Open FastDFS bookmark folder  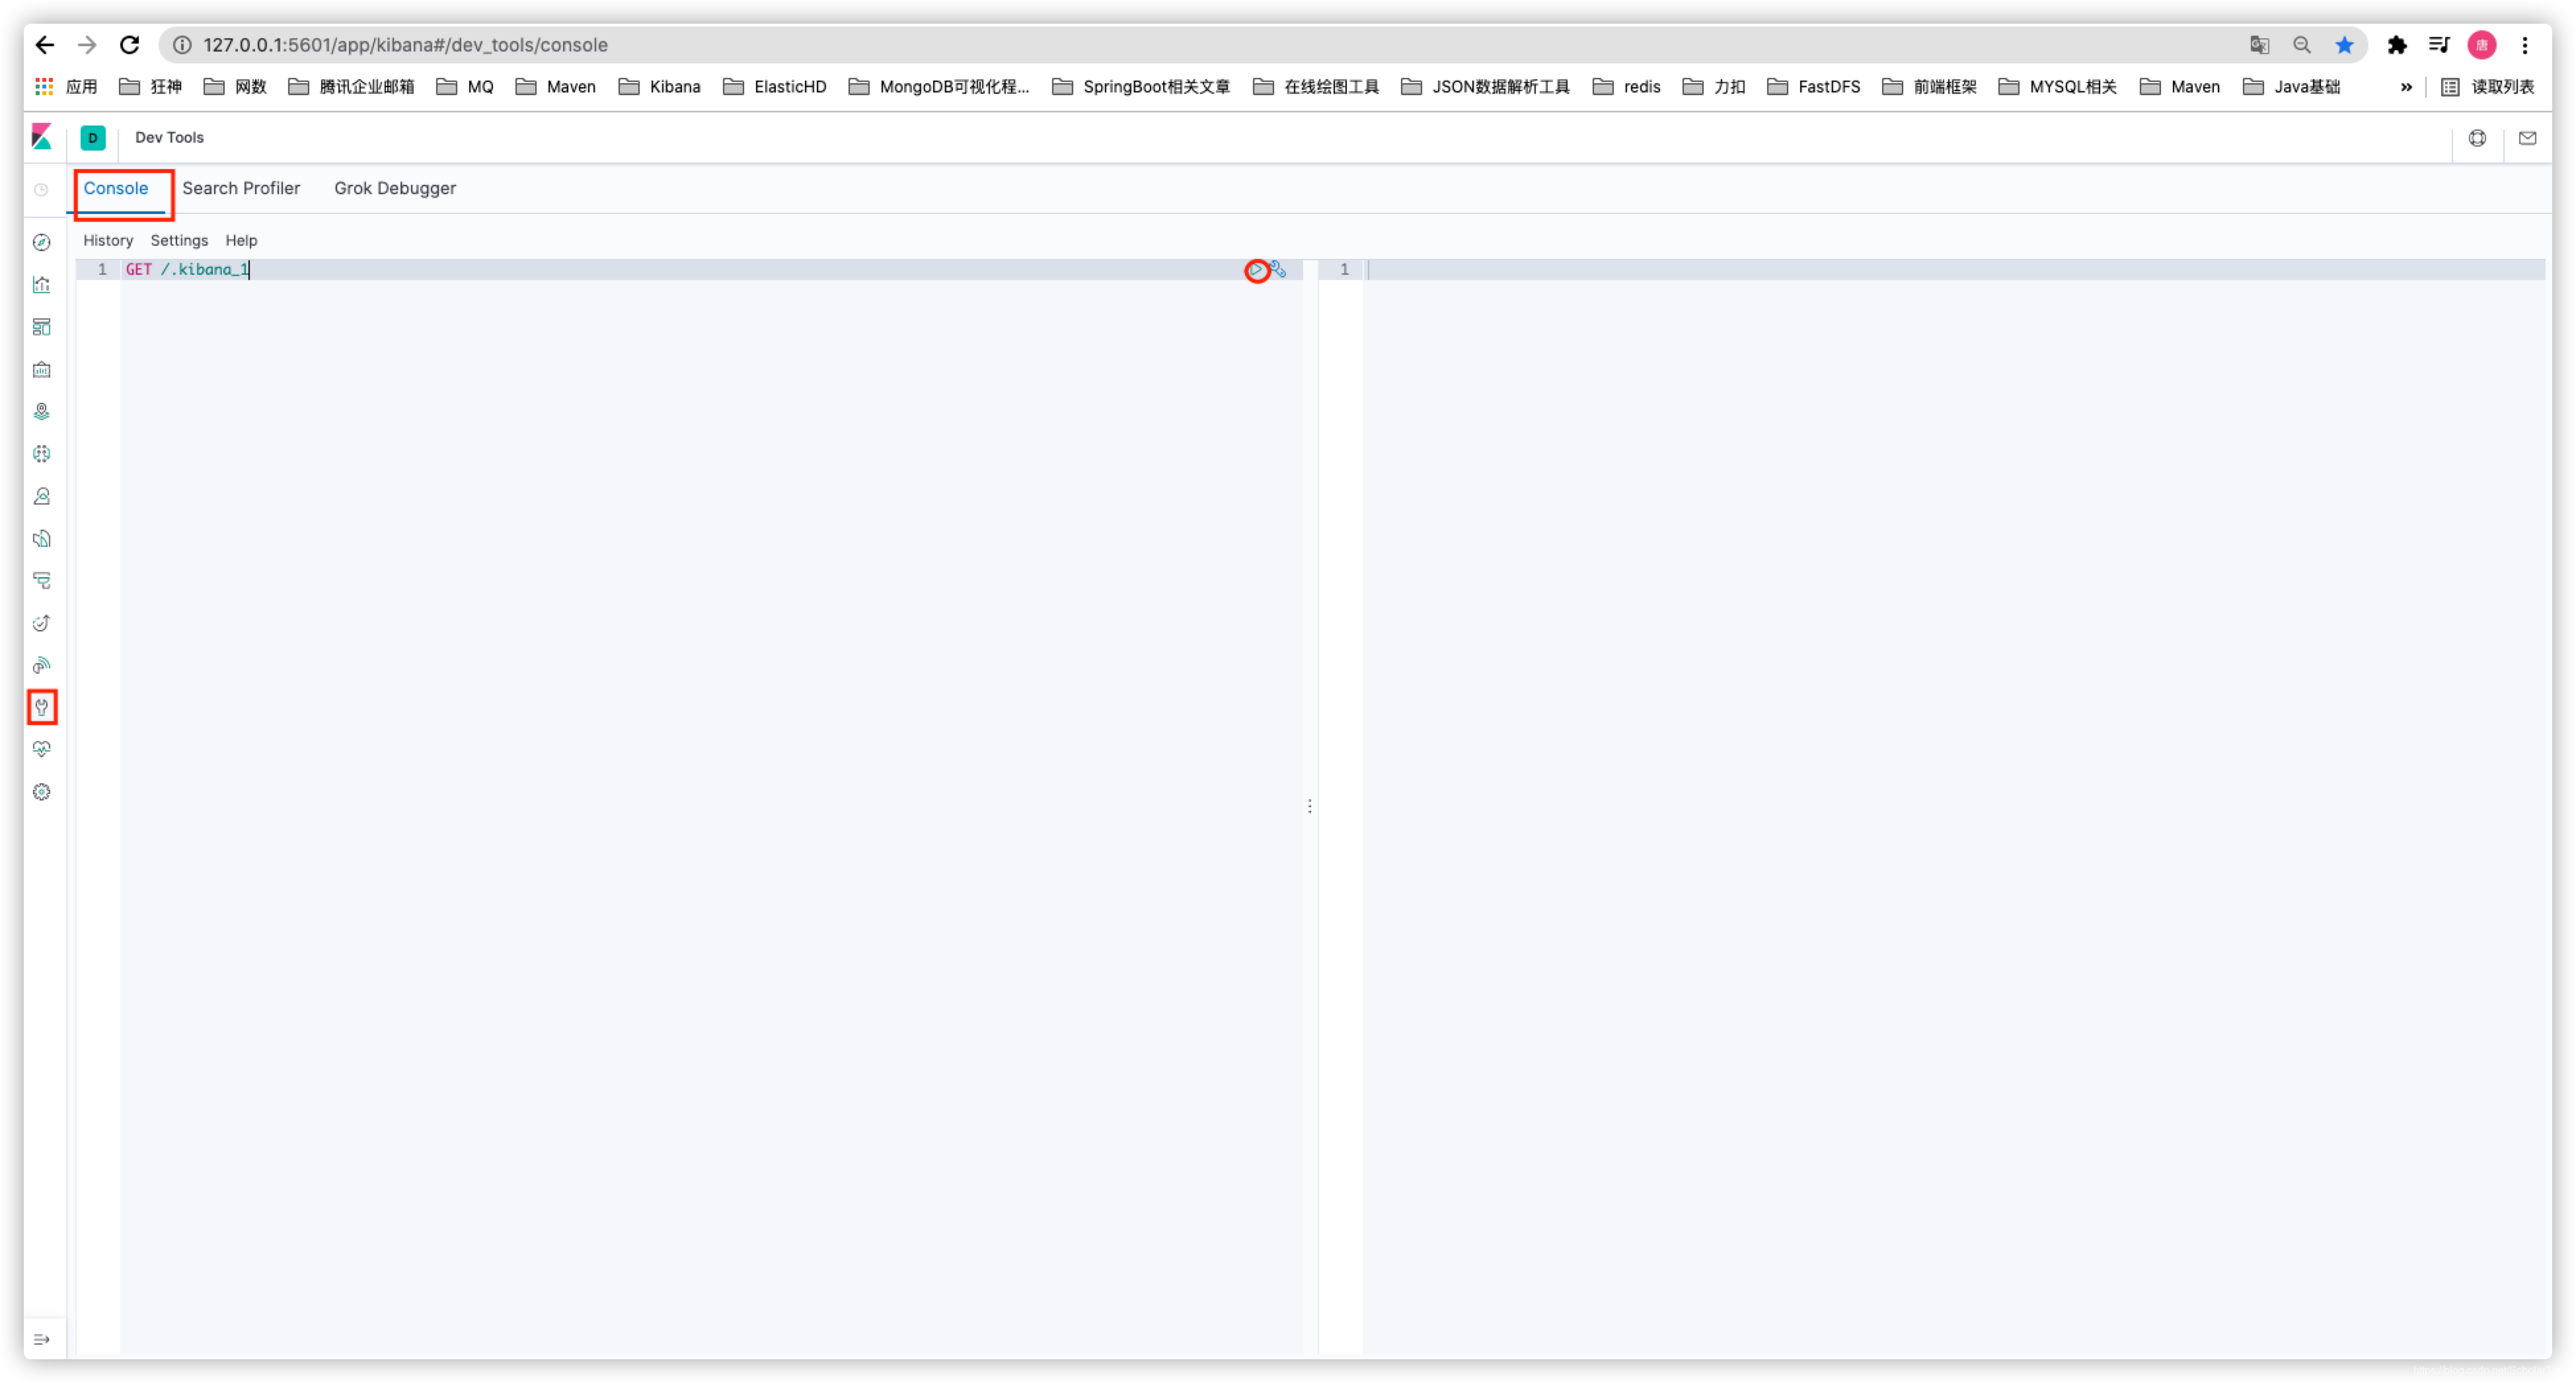pyautogui.click(x=1814, y=87)
